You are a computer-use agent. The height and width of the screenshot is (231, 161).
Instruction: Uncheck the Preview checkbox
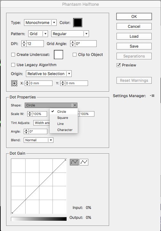point(118,65)
